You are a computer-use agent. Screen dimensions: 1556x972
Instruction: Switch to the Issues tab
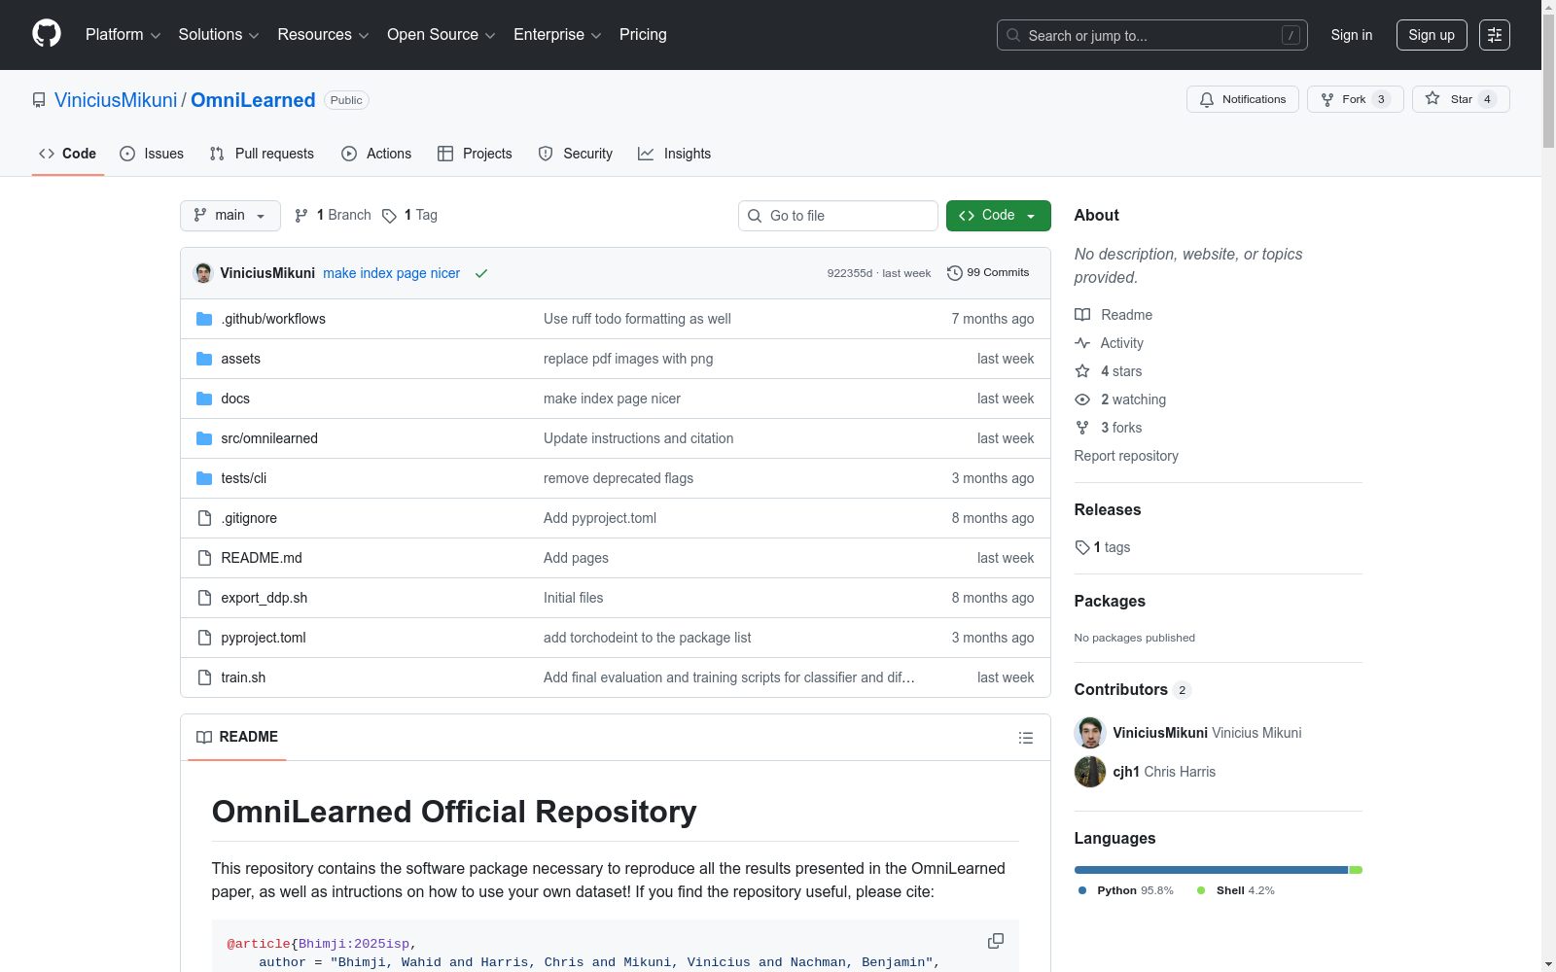pyautogui.click(x=152, y=154)
